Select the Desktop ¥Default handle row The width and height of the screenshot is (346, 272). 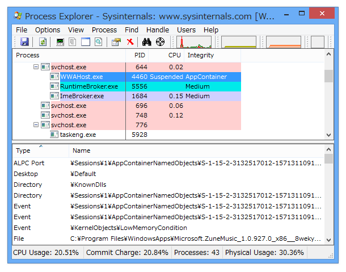168,174
